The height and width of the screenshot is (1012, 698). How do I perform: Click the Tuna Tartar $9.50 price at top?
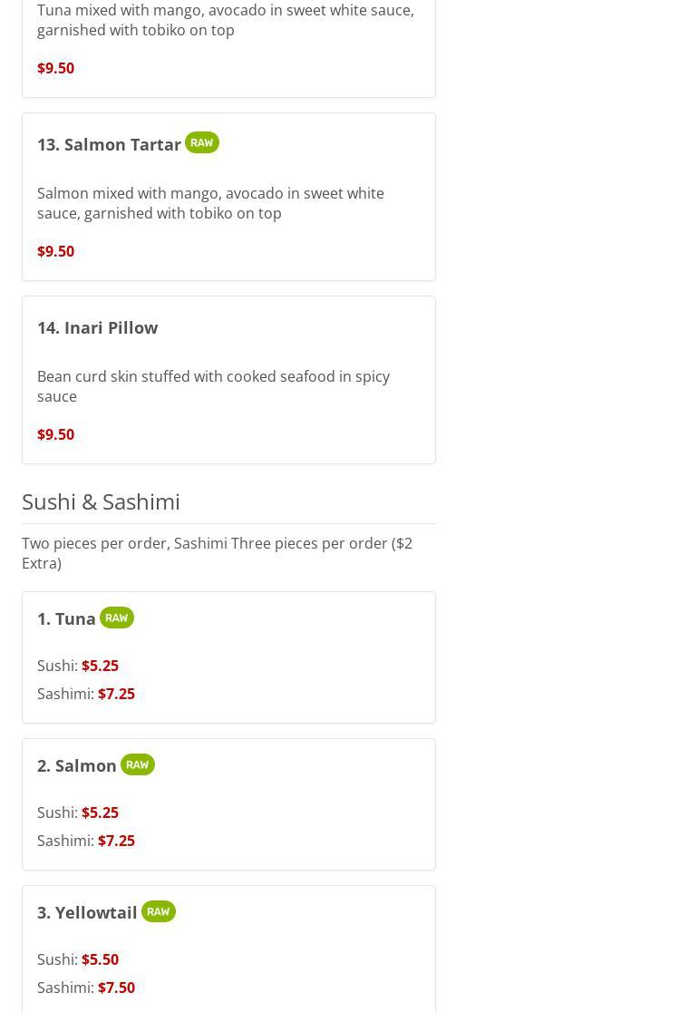coord(55,68)
